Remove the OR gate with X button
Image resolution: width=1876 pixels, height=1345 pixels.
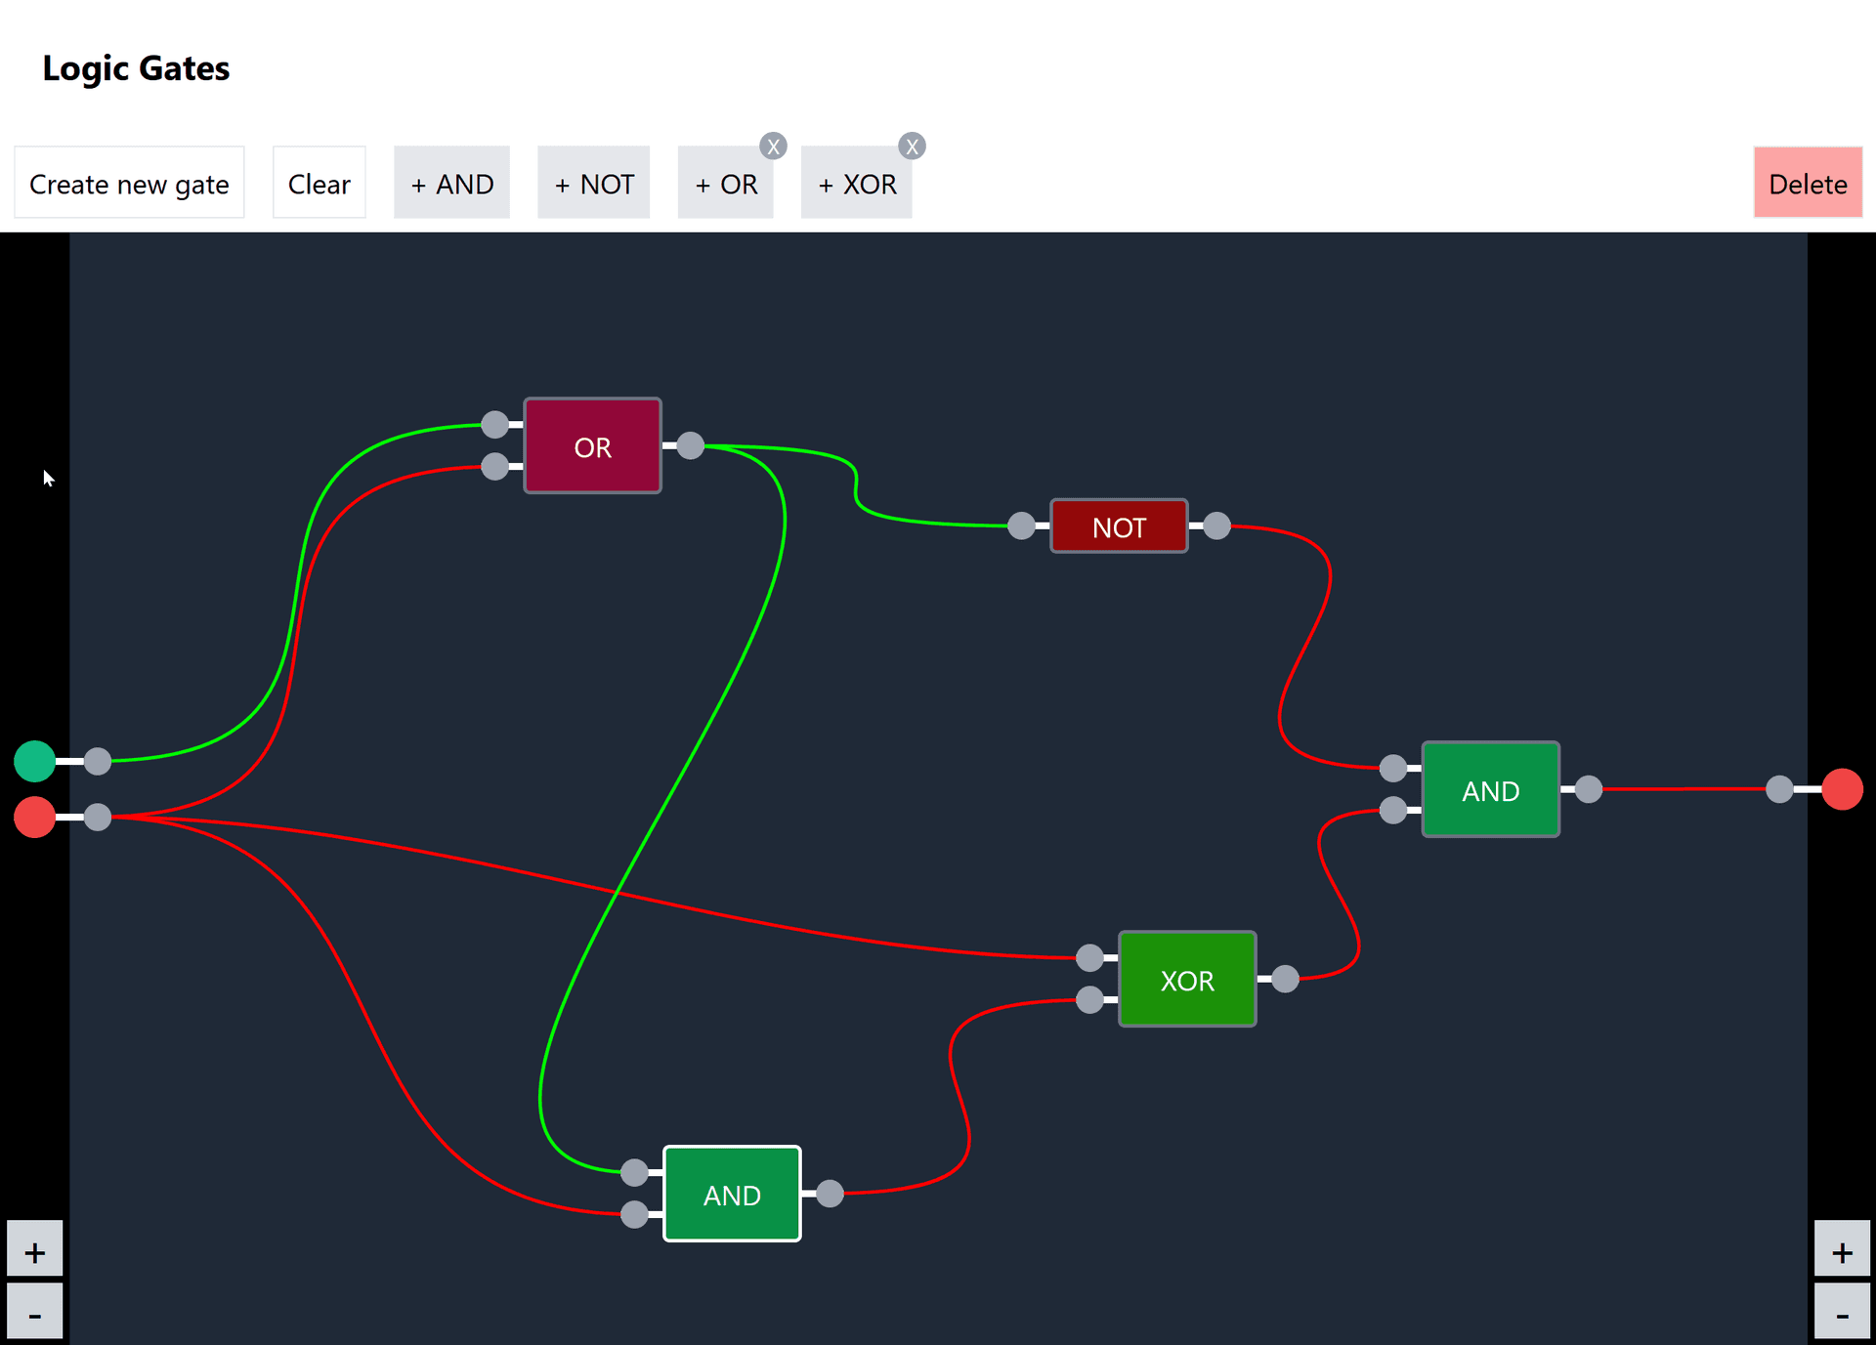click(771, 146)
